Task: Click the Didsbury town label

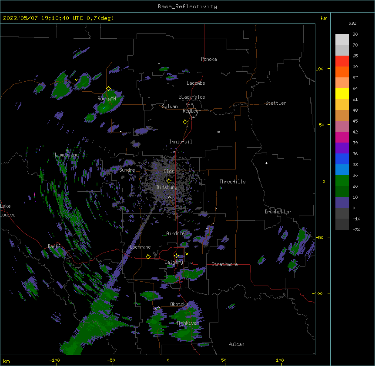Action: coord(167,187)
